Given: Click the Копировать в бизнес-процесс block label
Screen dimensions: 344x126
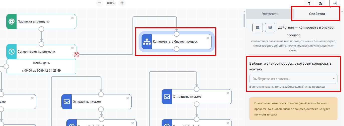Looking at the screenshot, I should pos(175,42).
